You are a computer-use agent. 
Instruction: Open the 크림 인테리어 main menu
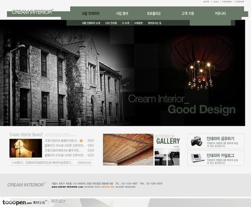point(90,14)
